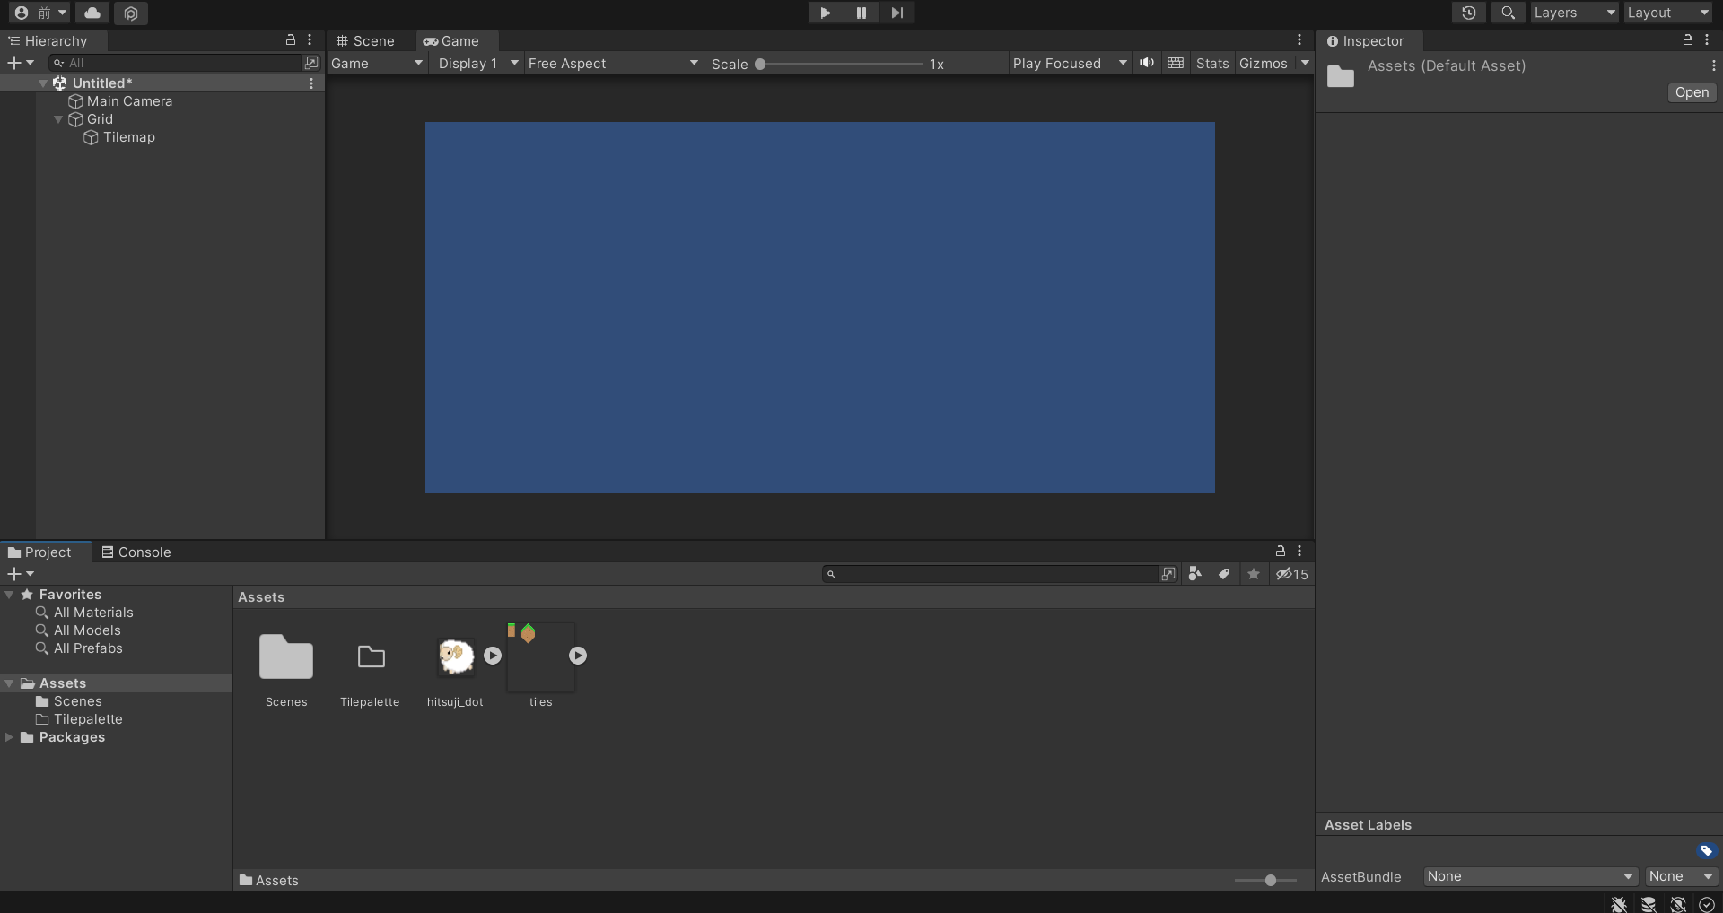Click the global search magnifier icon
Viewport: 1723px width, 913px height.
pyautogui.click(x=1508, y=13)
